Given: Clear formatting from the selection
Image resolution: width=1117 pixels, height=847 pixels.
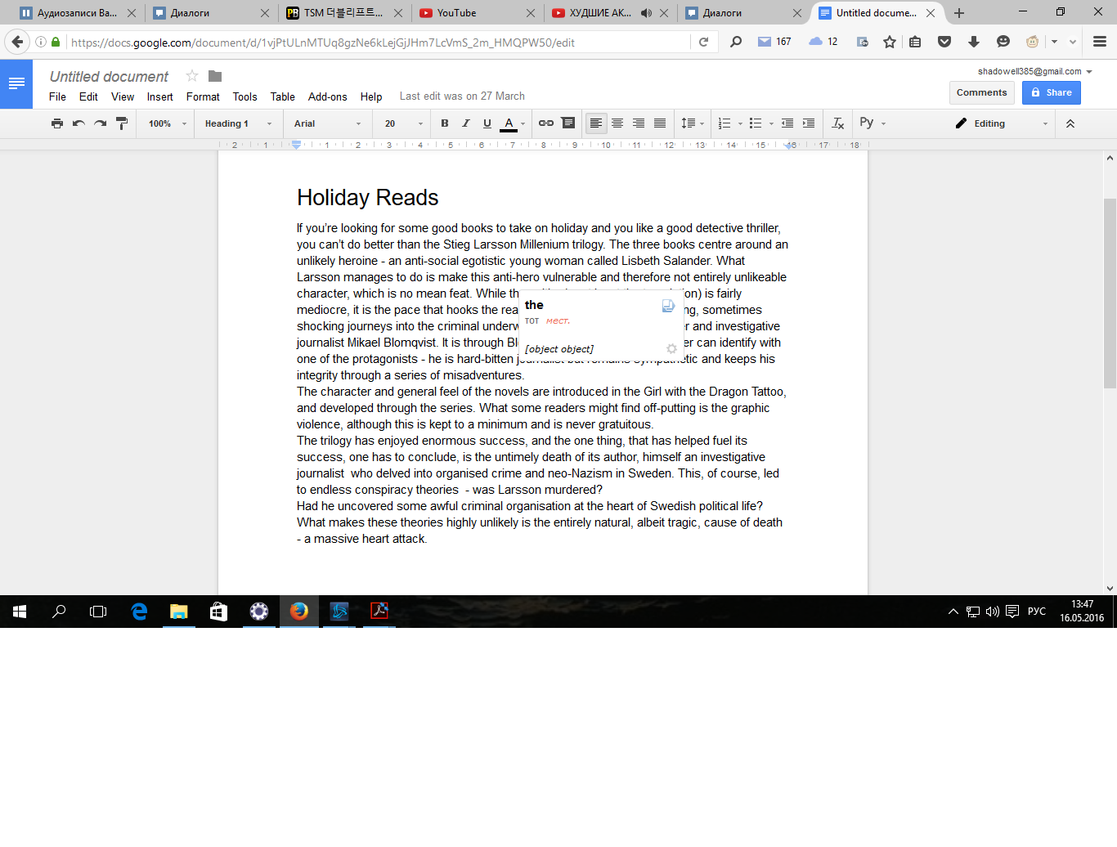Looking at the screenshot, I should 837,123.
